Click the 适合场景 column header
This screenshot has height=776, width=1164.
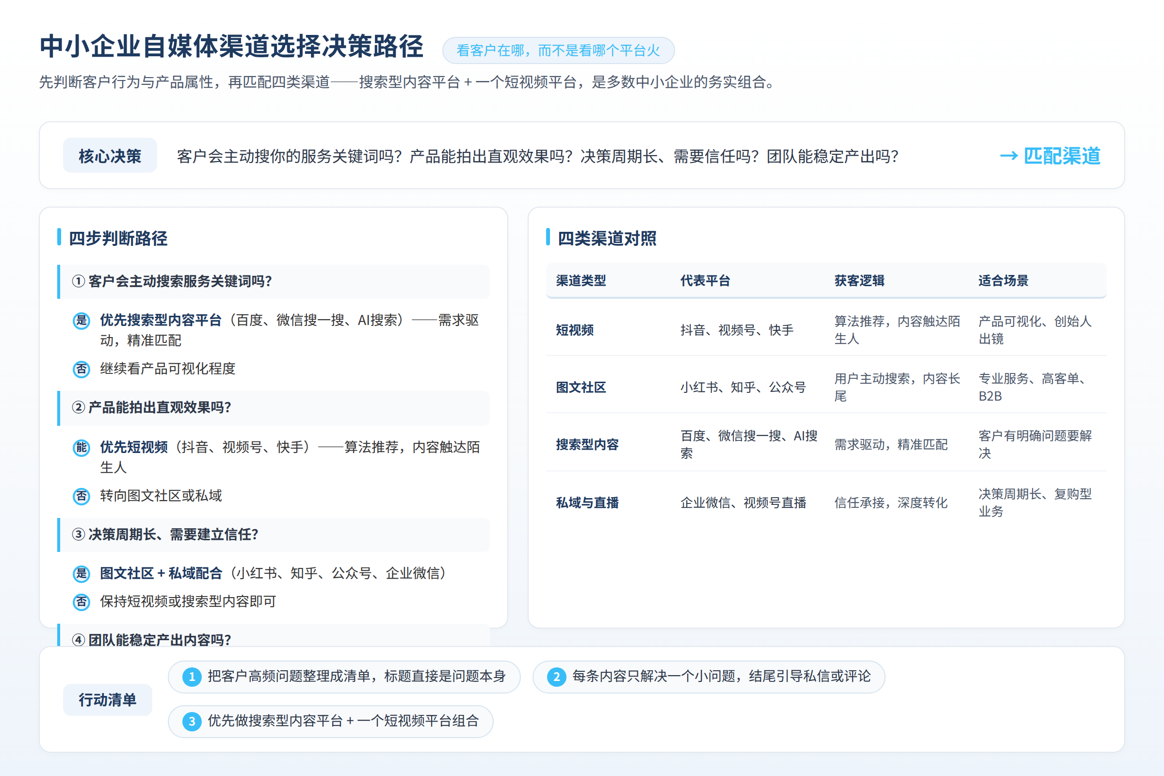(1003, 281)
